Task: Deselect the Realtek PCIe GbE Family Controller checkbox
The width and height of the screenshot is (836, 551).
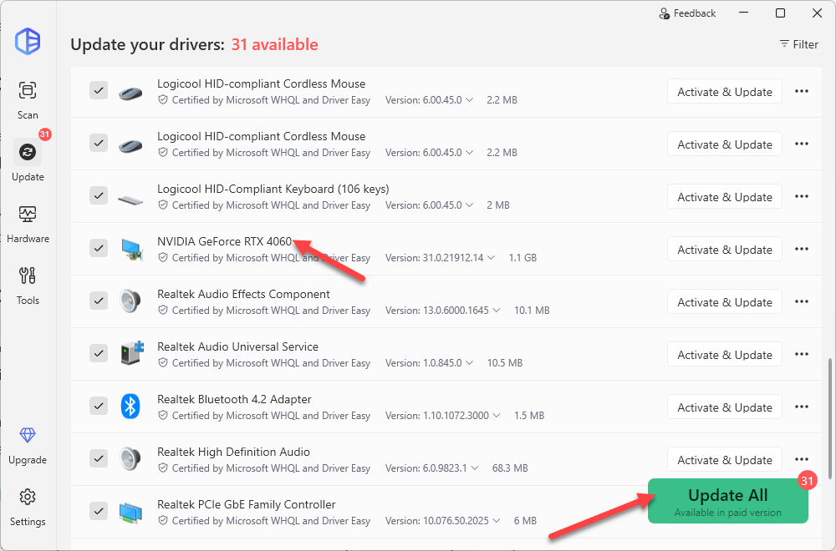Action: (99, 511)
